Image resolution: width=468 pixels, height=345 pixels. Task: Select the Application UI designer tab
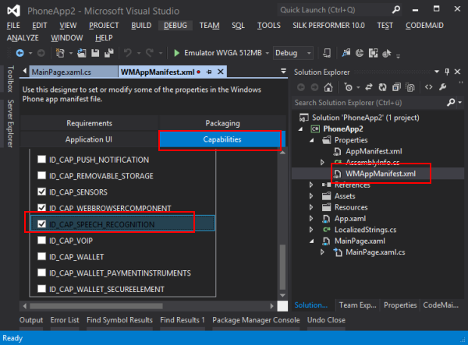coord(89,139)
